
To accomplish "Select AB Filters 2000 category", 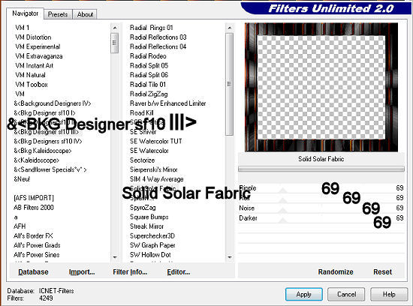I will (34, 207).
